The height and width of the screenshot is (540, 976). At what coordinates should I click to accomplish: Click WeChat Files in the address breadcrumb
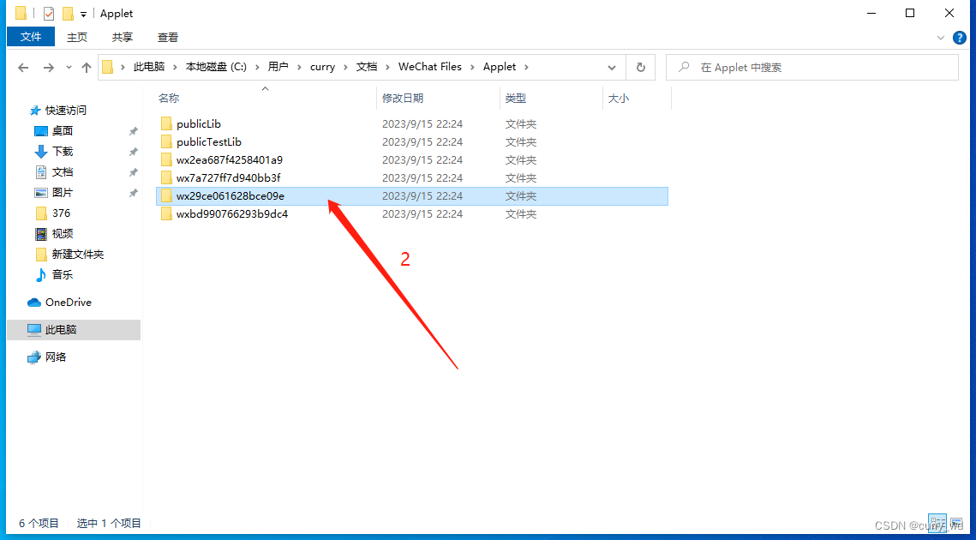pos(430,67)
